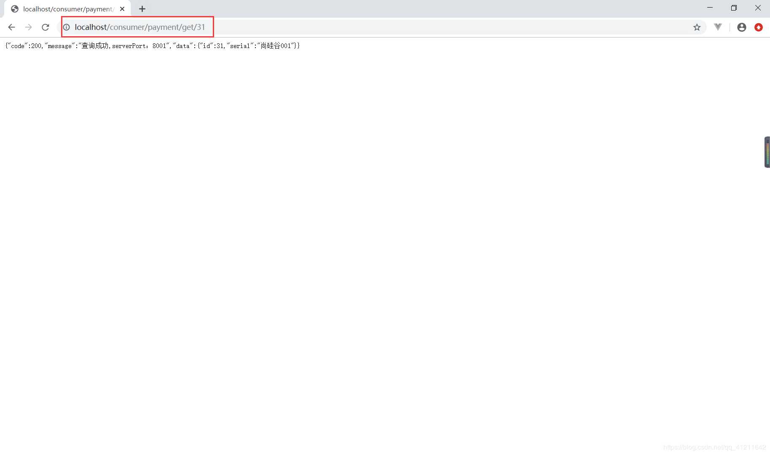Reload the current page

coord(46,27)
